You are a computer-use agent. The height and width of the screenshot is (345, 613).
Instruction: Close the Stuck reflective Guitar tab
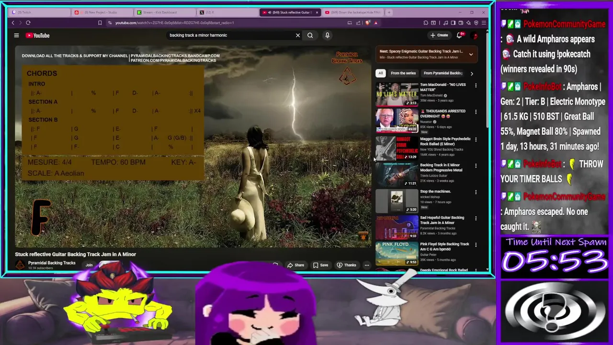tap(317, 12)
